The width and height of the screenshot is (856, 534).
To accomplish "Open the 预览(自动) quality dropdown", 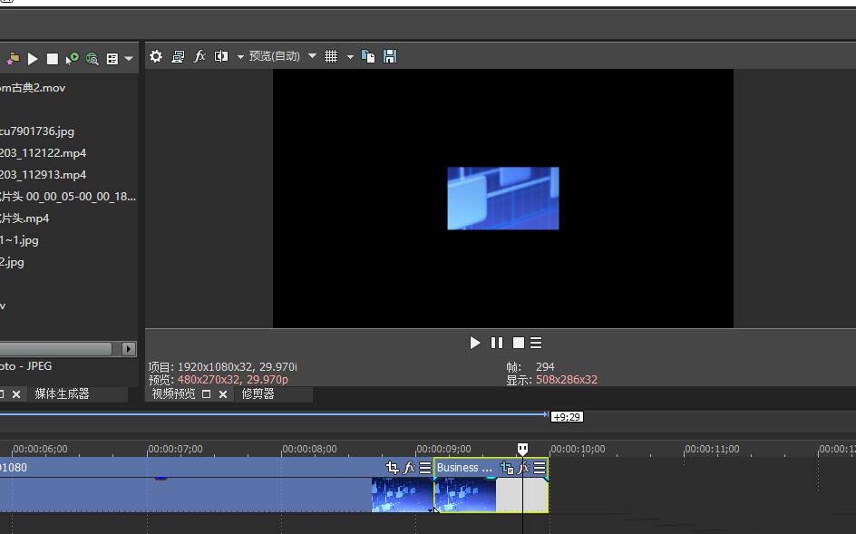I will pos(312,56).
